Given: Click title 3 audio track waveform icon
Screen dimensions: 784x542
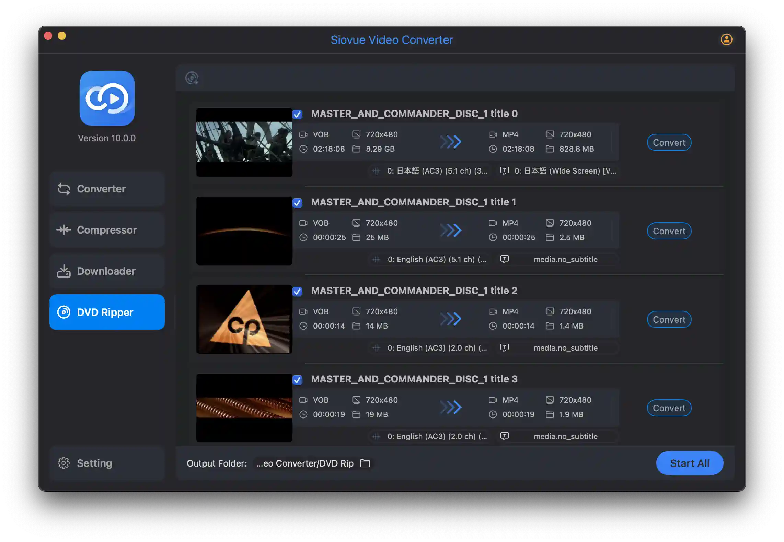Looking at the screenshot, I should tap(376, 436).
